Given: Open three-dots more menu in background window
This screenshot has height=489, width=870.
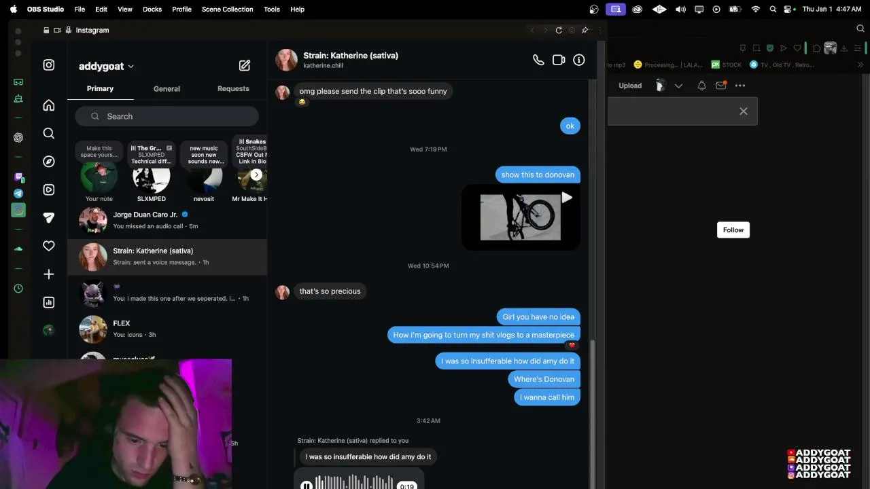Looking at the screenshot, I should coord(740,86).
